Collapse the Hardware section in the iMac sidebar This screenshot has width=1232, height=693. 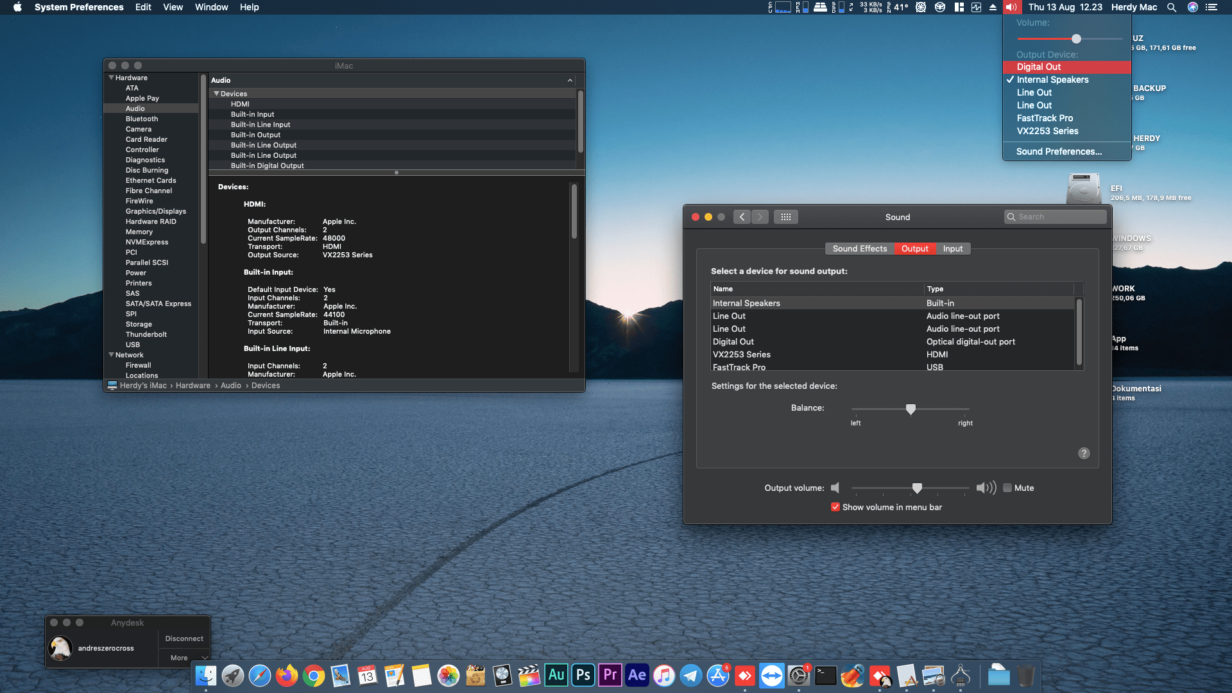click(x=112, y=78)
